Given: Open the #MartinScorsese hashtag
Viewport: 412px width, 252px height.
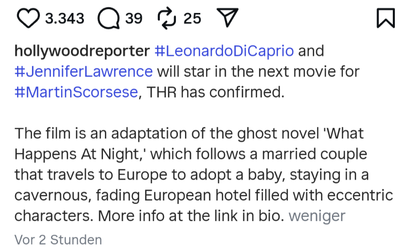Looking at the screenshot, I should 76,92.
